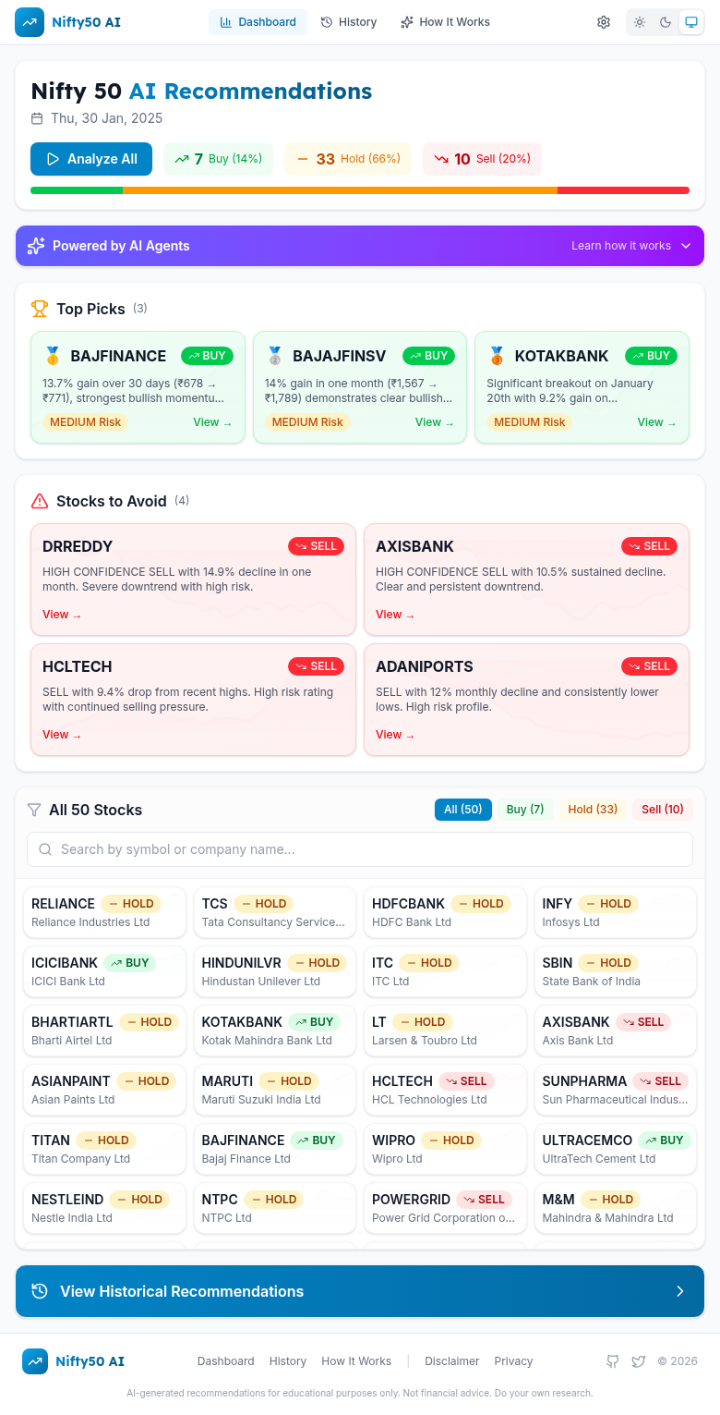The height and width of the screenshot is (1415, 720).
Task: Click the sparkle icon in Powered by AI Agents
Action: point(36,246)
